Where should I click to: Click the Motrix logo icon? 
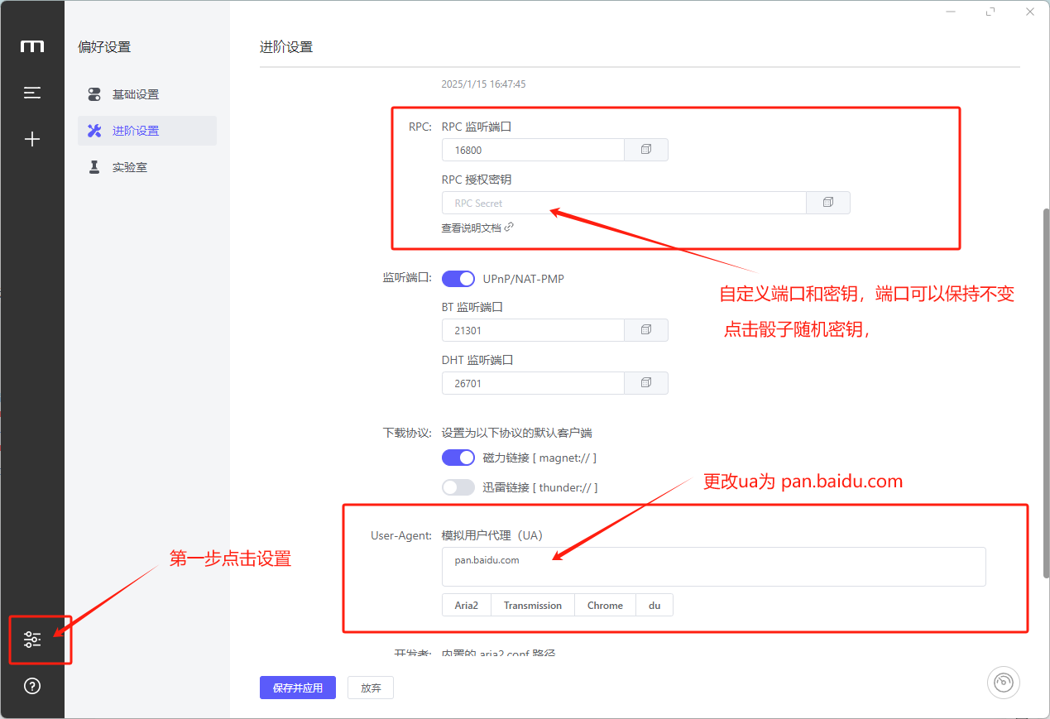(32, 47)
